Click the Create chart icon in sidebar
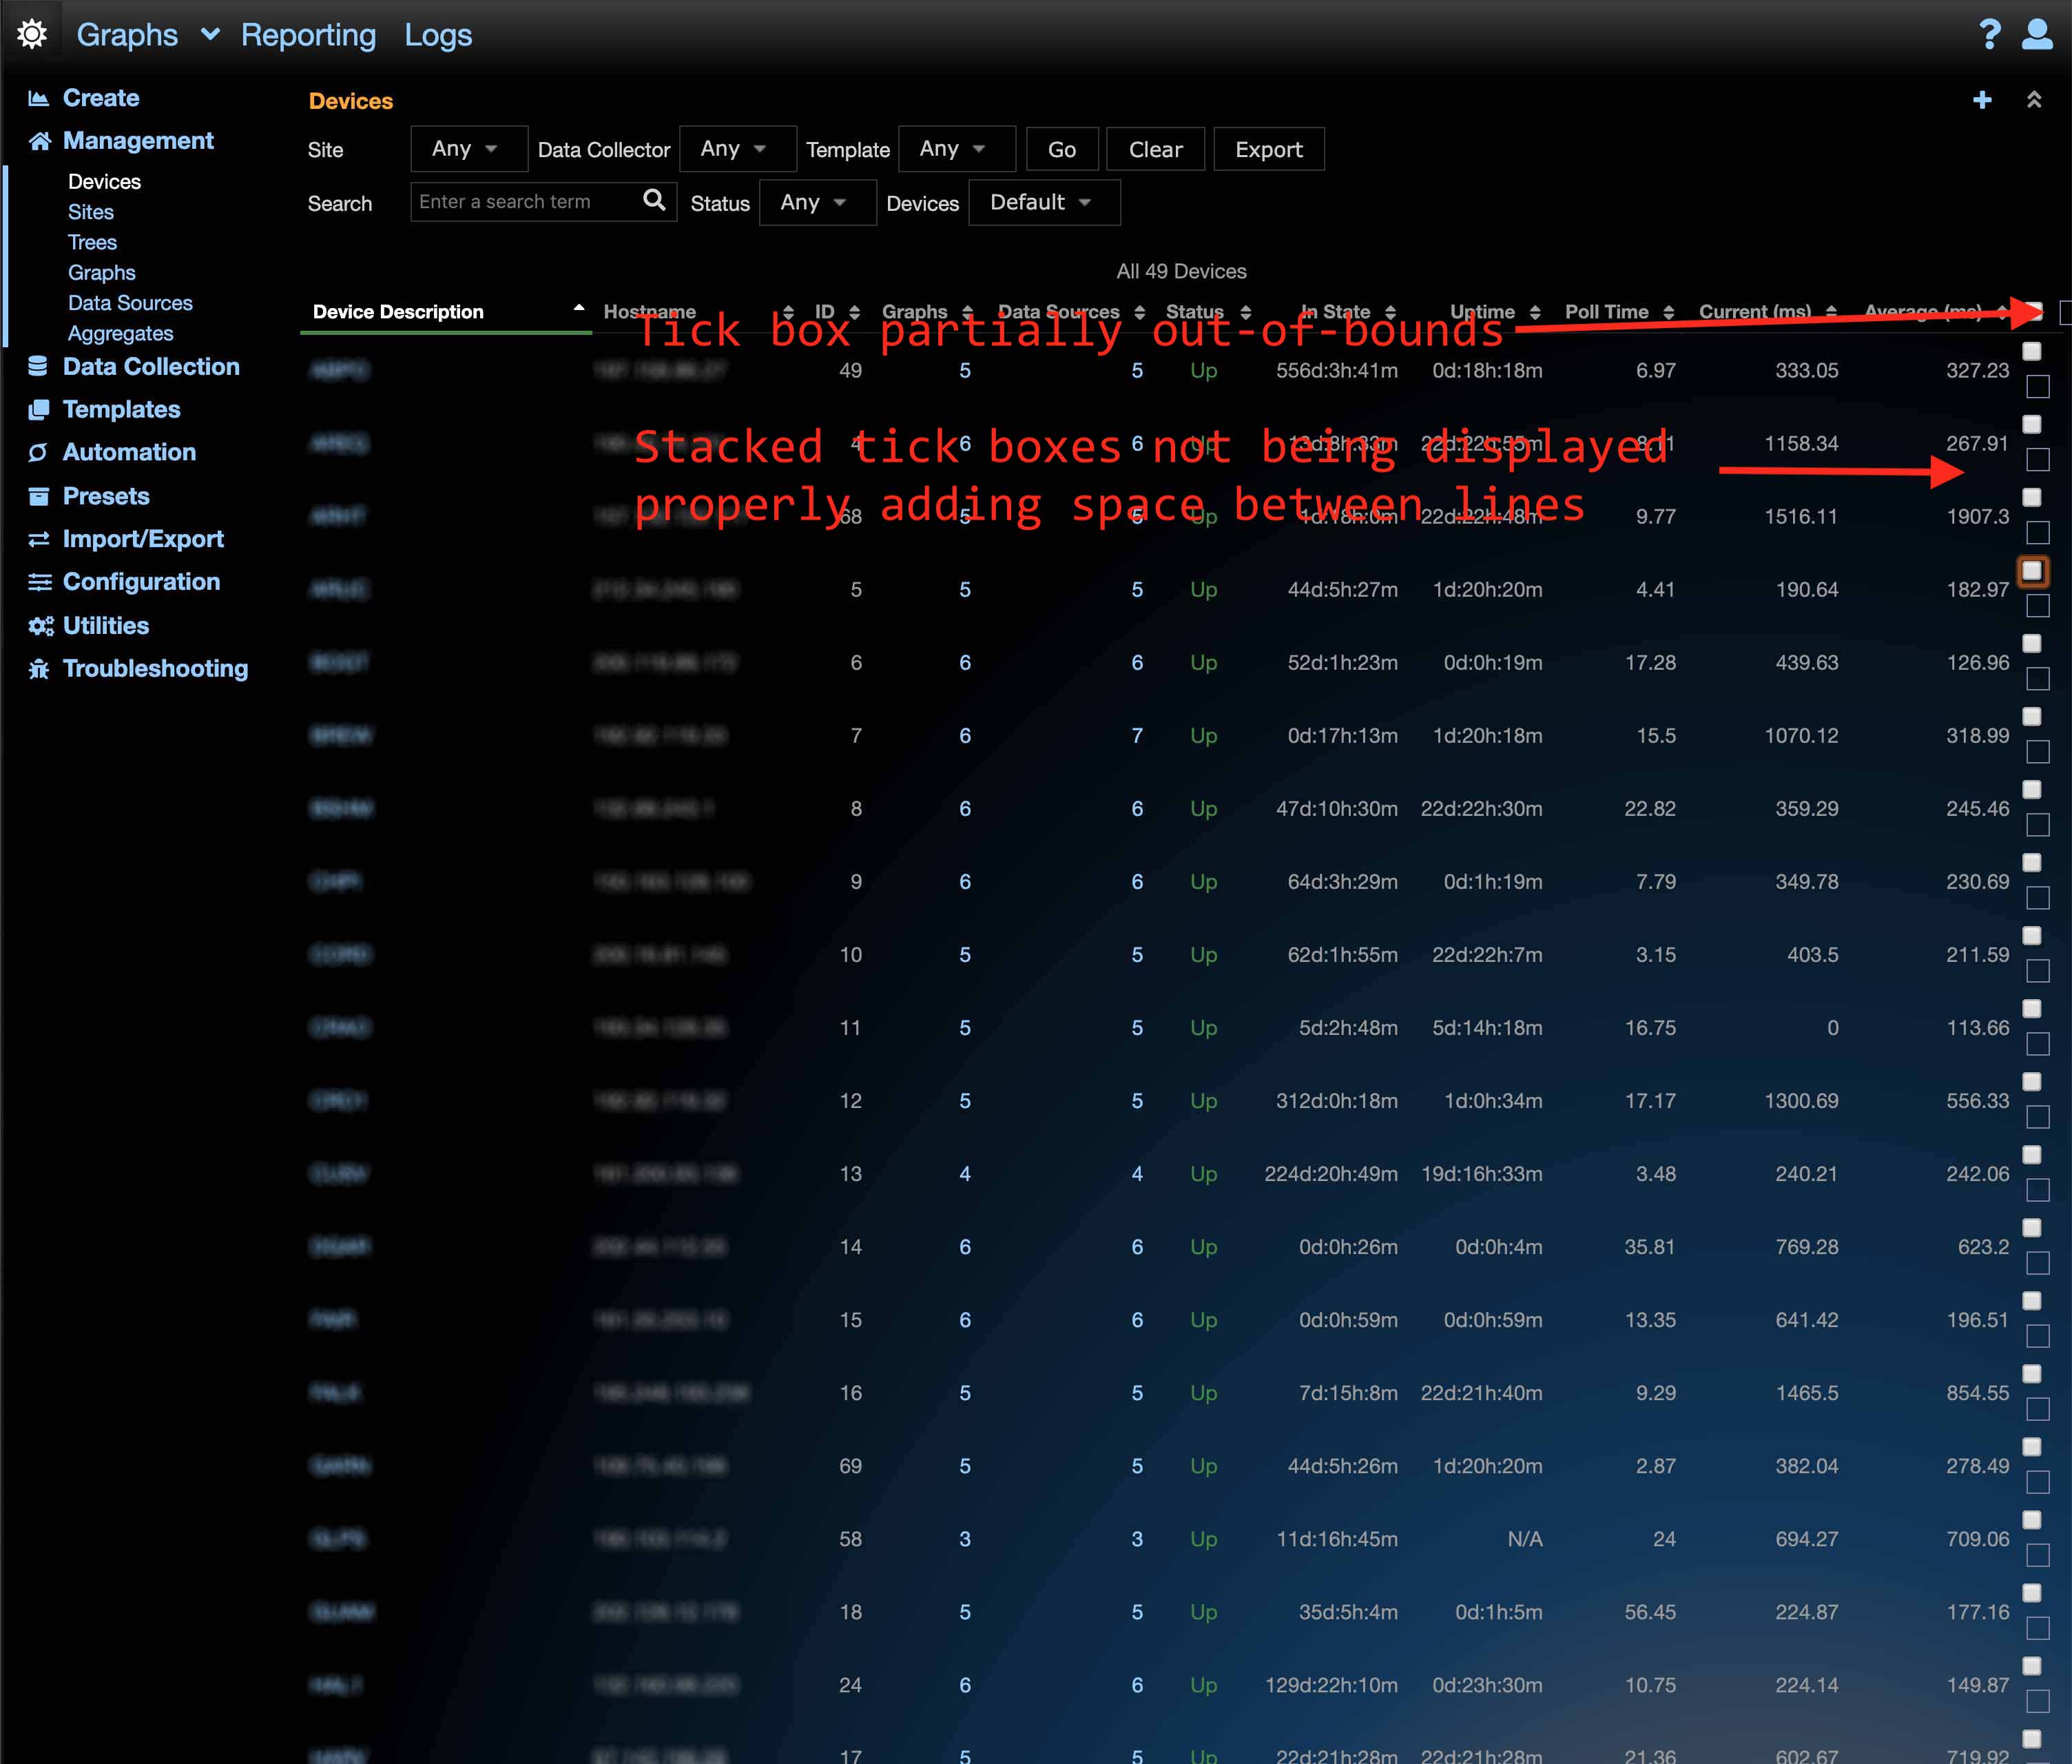This screenshot has height=1764, width=2072. click(x=39, y=98)
